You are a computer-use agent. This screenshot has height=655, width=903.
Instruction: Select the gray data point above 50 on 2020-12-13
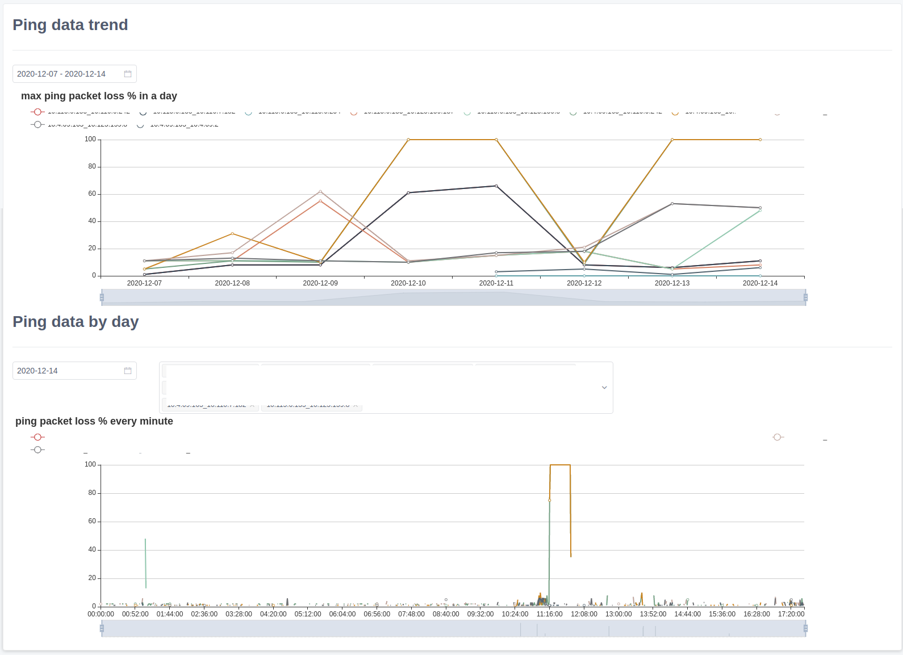[x=672, y=204]
